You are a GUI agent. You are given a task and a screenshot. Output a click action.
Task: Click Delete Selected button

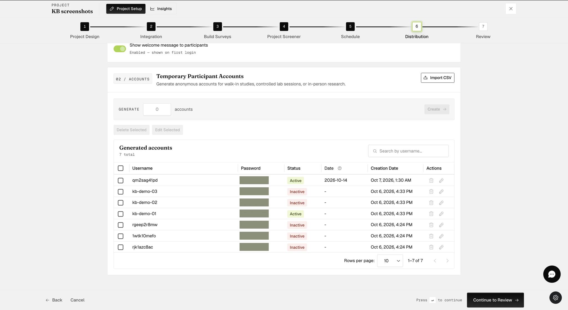tap(131, 130)
